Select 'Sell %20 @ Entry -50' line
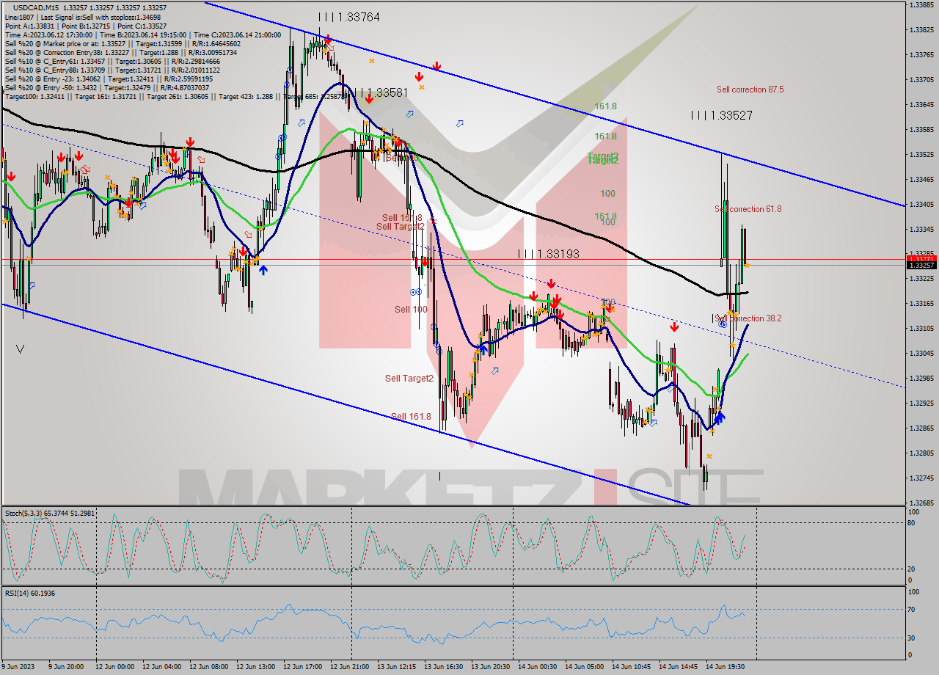 point(107,87)
